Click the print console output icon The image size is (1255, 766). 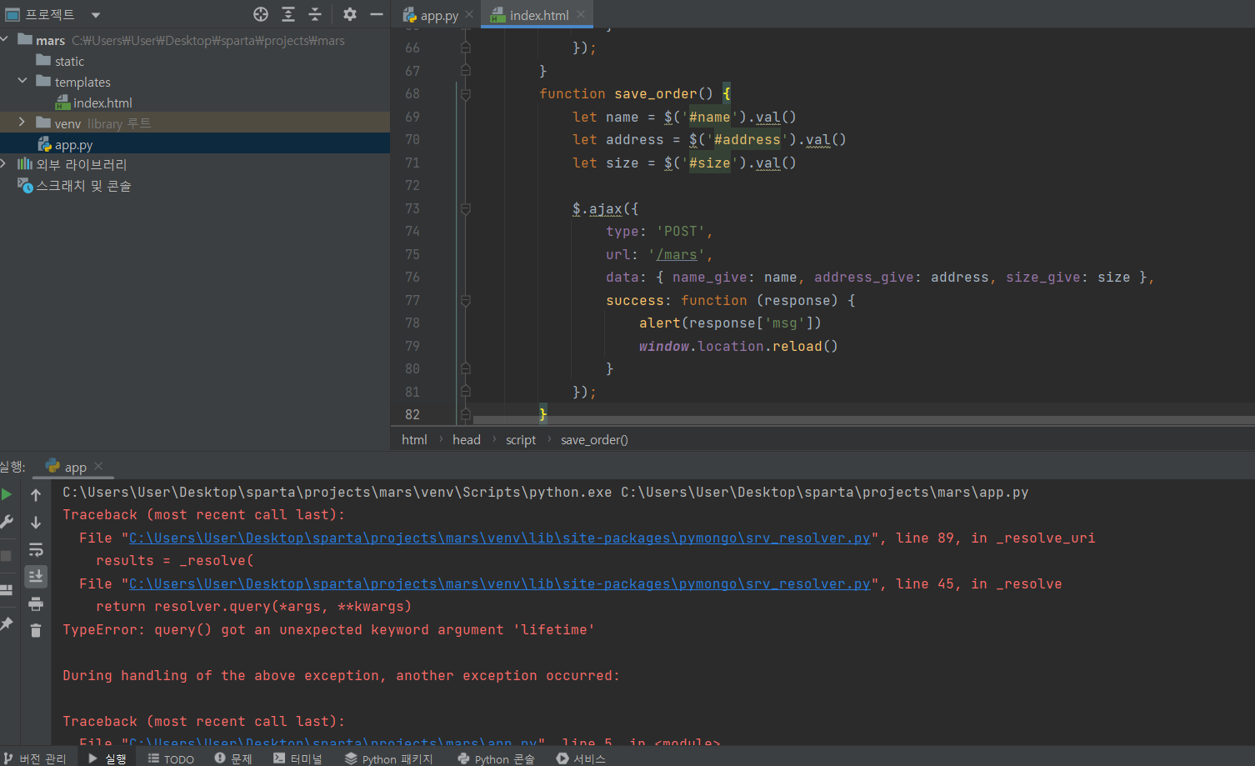point(36,603)
